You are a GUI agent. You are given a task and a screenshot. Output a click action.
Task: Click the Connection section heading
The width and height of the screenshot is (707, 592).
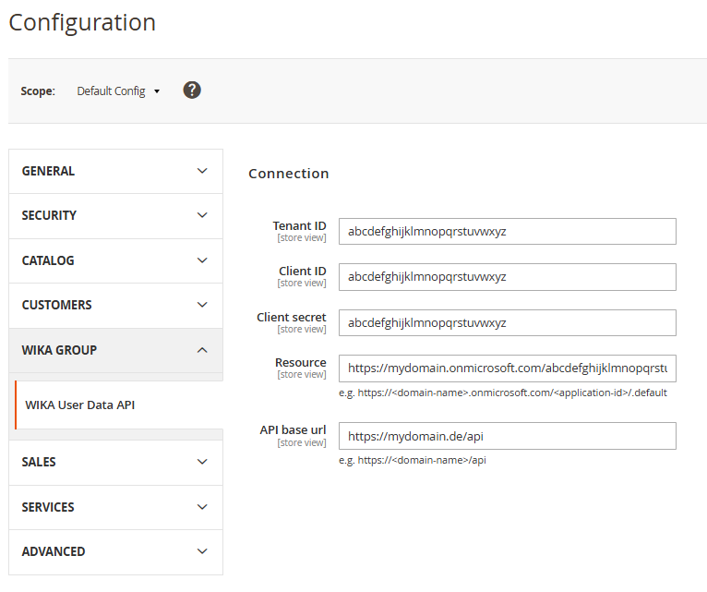[289, 174]
